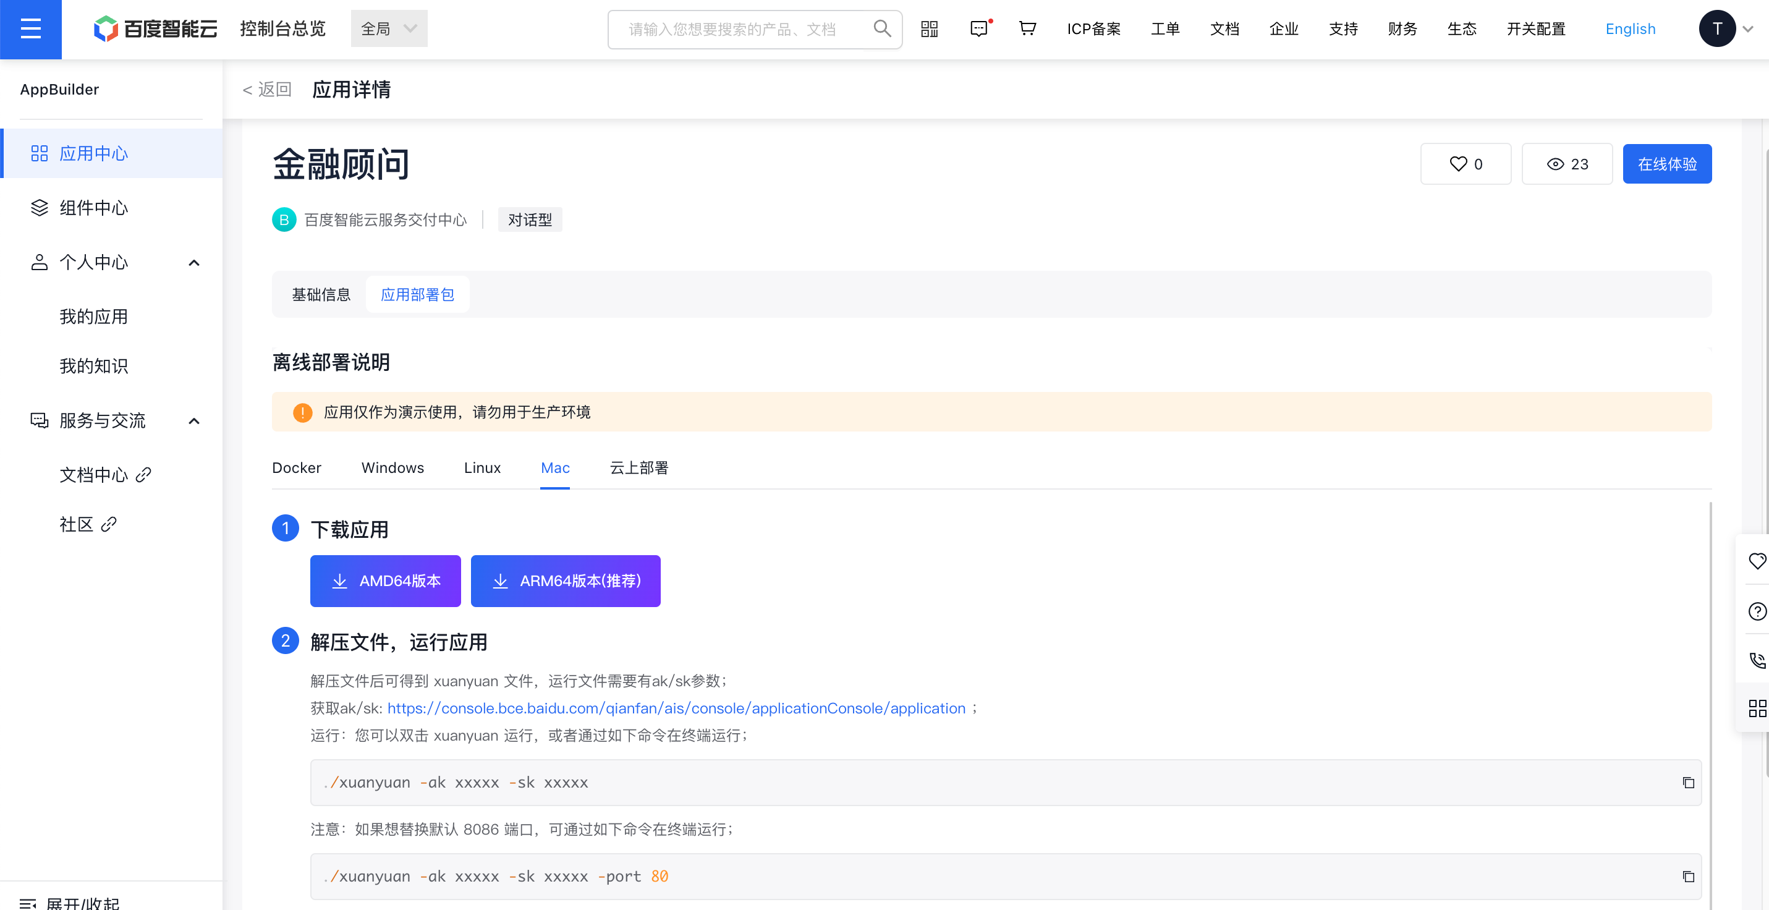Click the user avatar T
This screenshot has width=1769, height=910.
click(x=1717, y=29)
